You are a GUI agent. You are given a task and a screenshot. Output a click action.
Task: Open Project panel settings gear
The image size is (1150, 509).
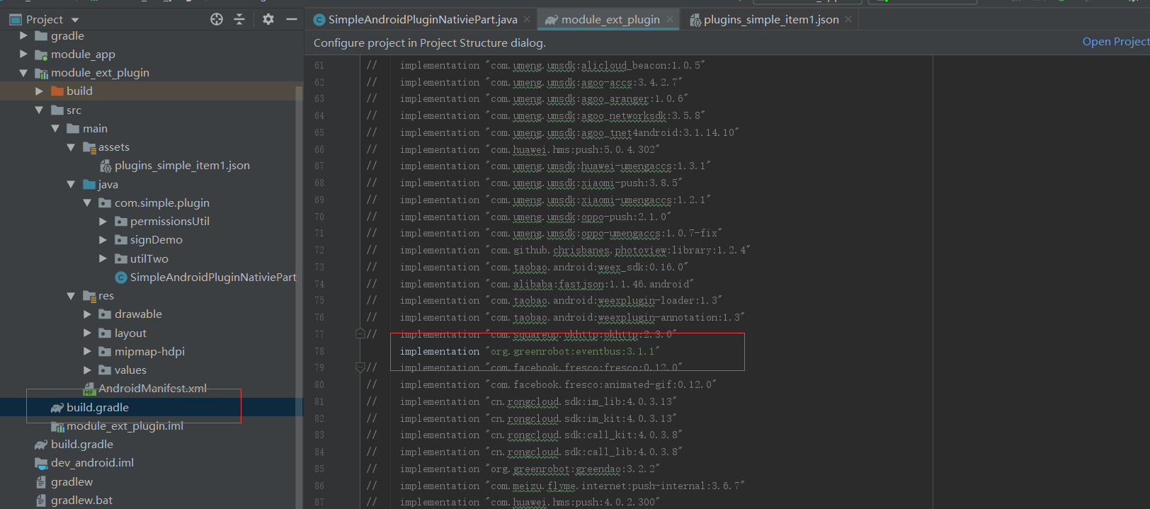(x=268, y=19)
